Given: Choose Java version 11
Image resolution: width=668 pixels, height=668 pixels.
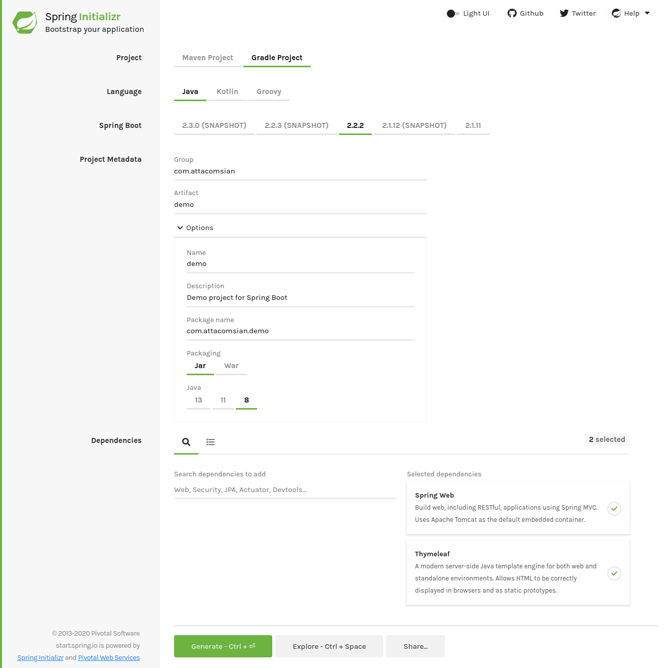Looking at the screenshot, I should tap(223, 400).
